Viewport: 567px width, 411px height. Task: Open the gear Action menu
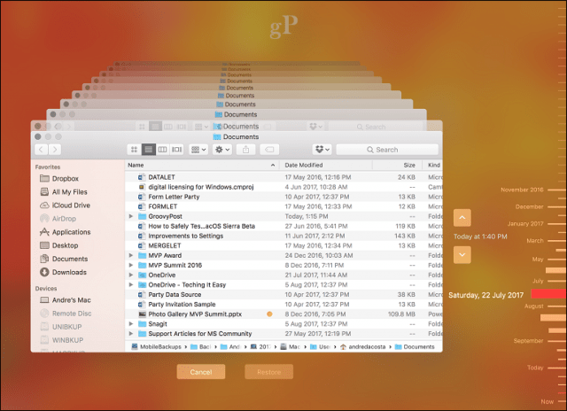(x=222, y=150)
